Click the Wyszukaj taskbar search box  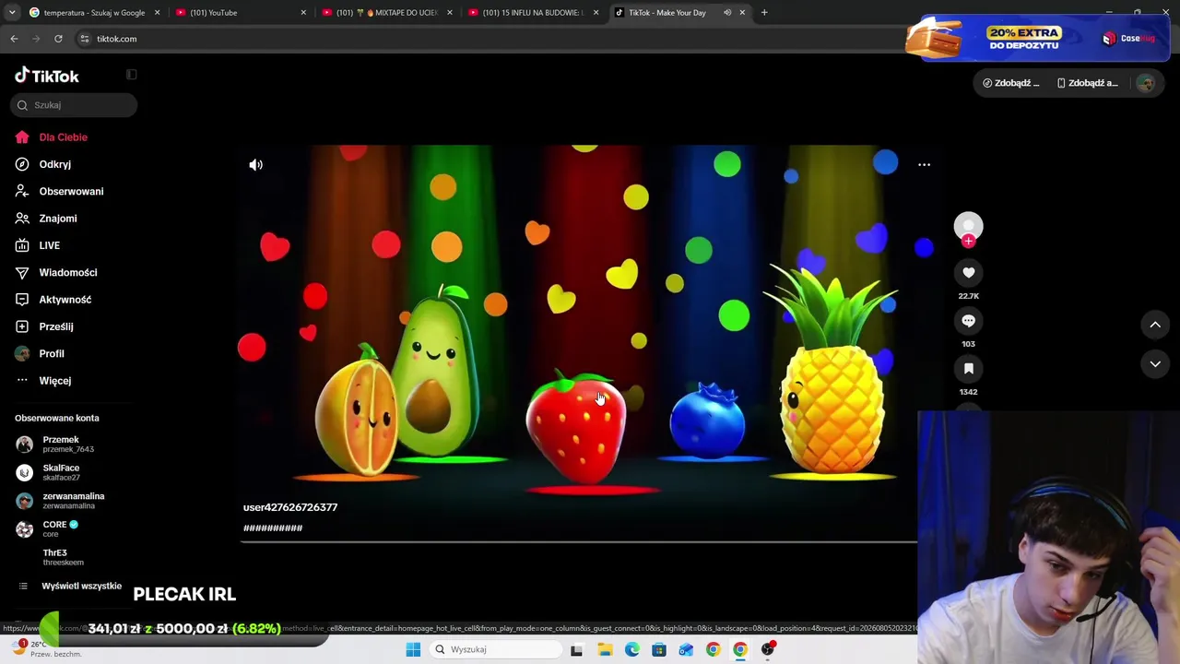click(x=496, y=650)
